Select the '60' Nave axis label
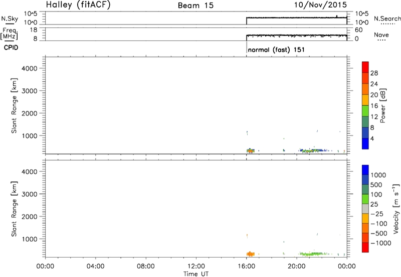The image size is (401, 277). (x=359, y=30)
